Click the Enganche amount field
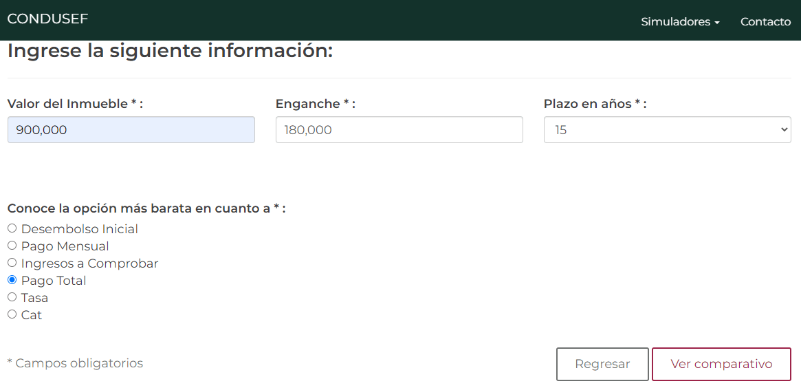Viewport: 801px width, 388px height. coord(399,130)
